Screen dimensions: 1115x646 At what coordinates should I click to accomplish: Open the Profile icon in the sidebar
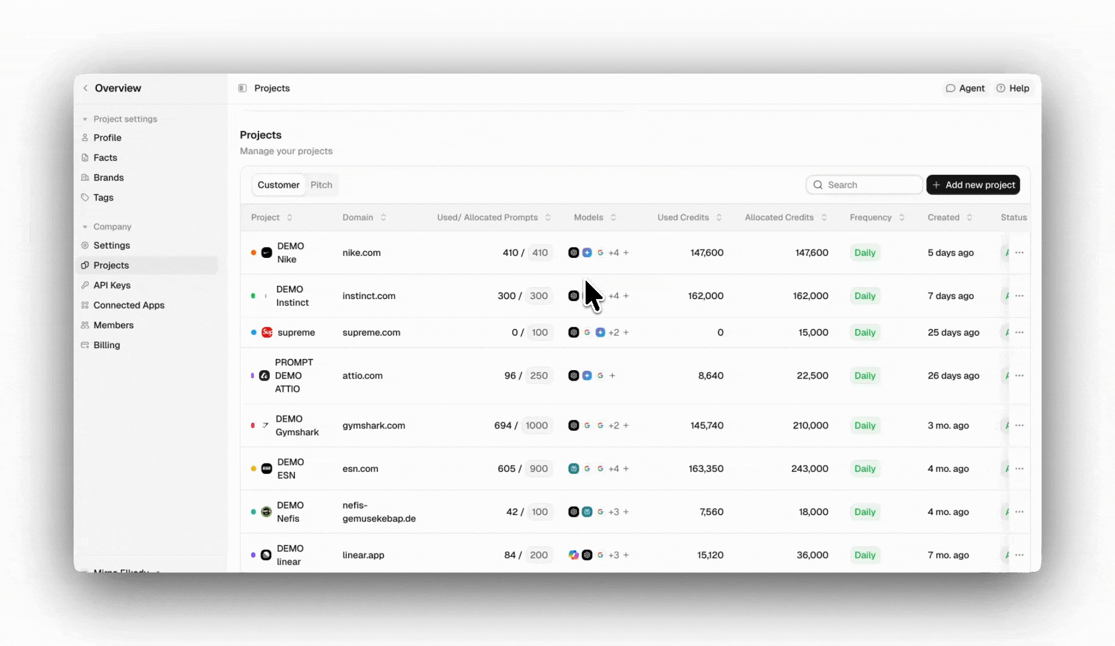point(85,138)
